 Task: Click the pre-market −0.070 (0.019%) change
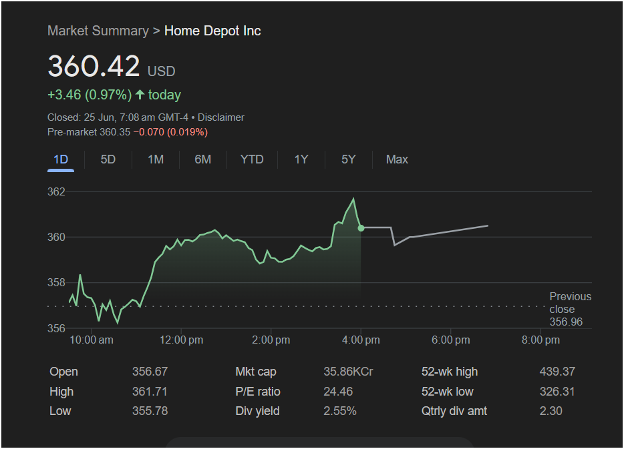coord(170,132)
